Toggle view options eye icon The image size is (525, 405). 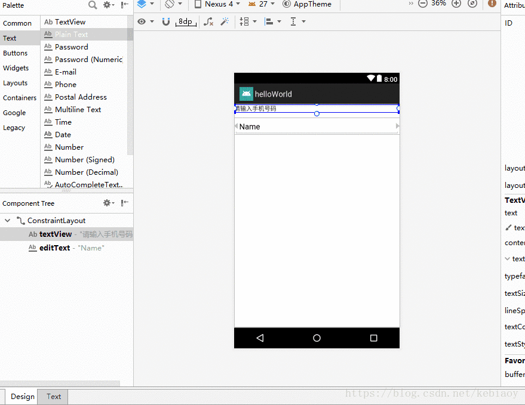[x=145, y=21]
